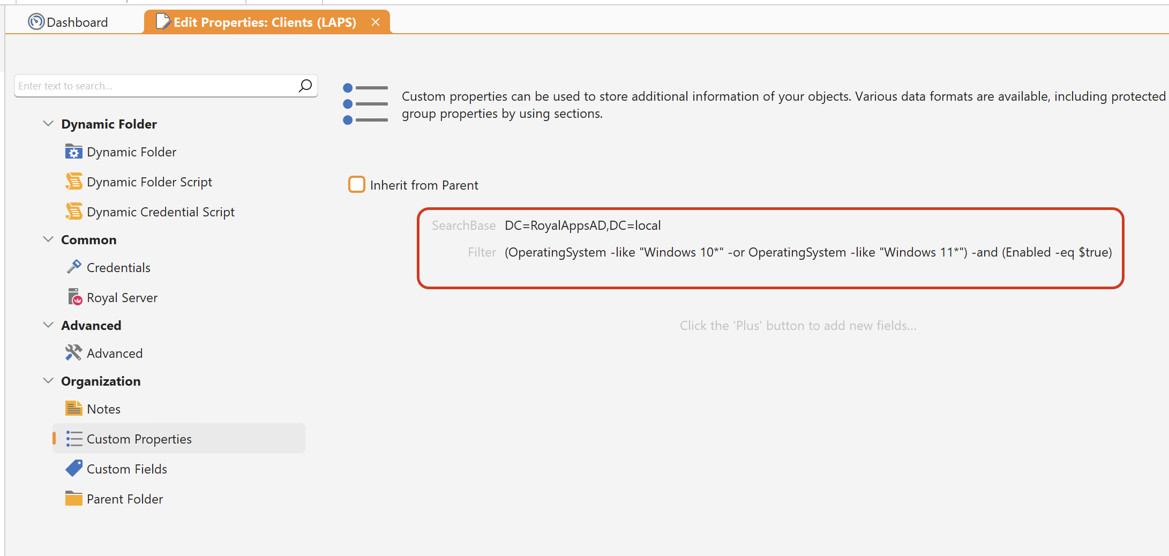Viewport: 1169px width, 556px height.
Task: Collapse the Common section chevron
Action: [x=48, y=239]
